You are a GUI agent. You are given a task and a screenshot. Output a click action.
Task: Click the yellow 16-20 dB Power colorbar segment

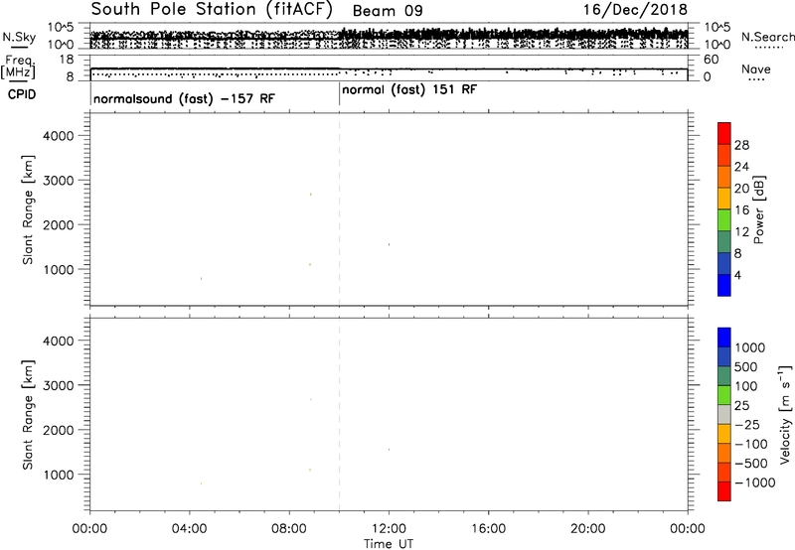724,199
